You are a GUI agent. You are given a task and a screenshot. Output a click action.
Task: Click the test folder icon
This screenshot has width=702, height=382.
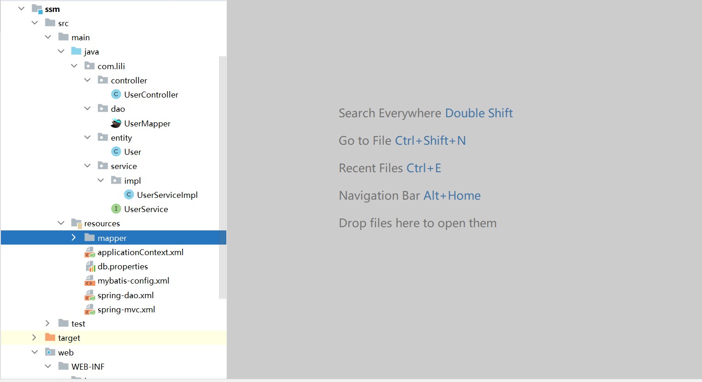point(64,323)
